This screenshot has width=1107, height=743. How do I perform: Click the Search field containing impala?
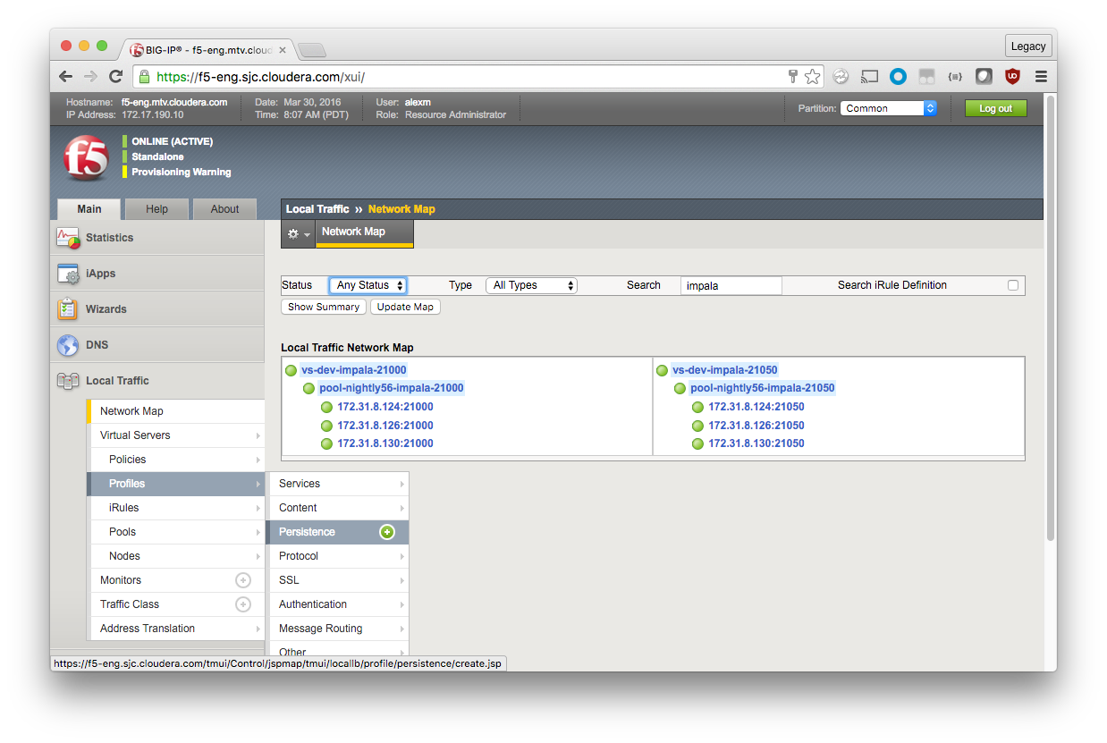(731, 285)
